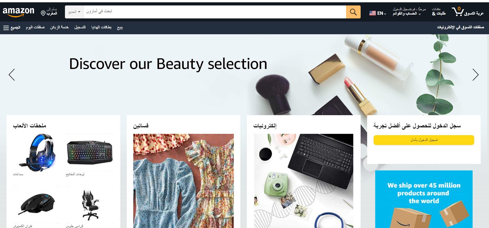Select the gaming keyboard thumbnail
The image size is (489, 228).
(x=90, y=153)
